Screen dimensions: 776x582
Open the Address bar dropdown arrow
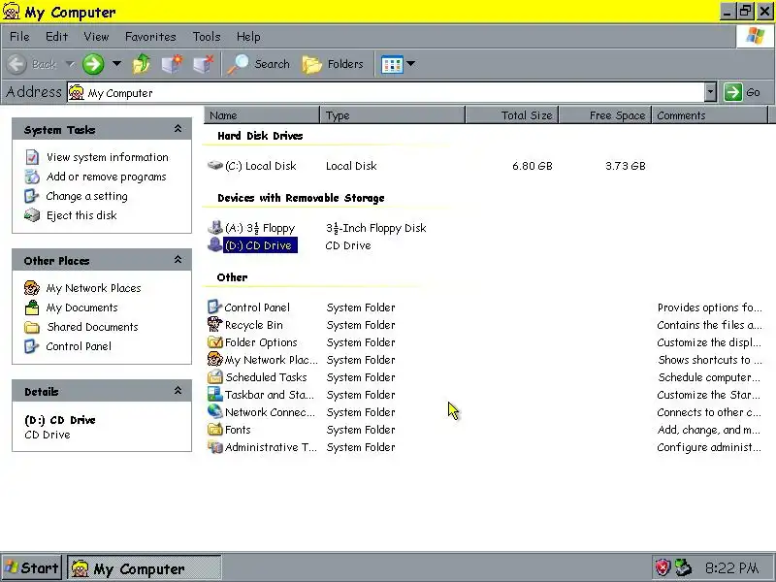(710, 92)
